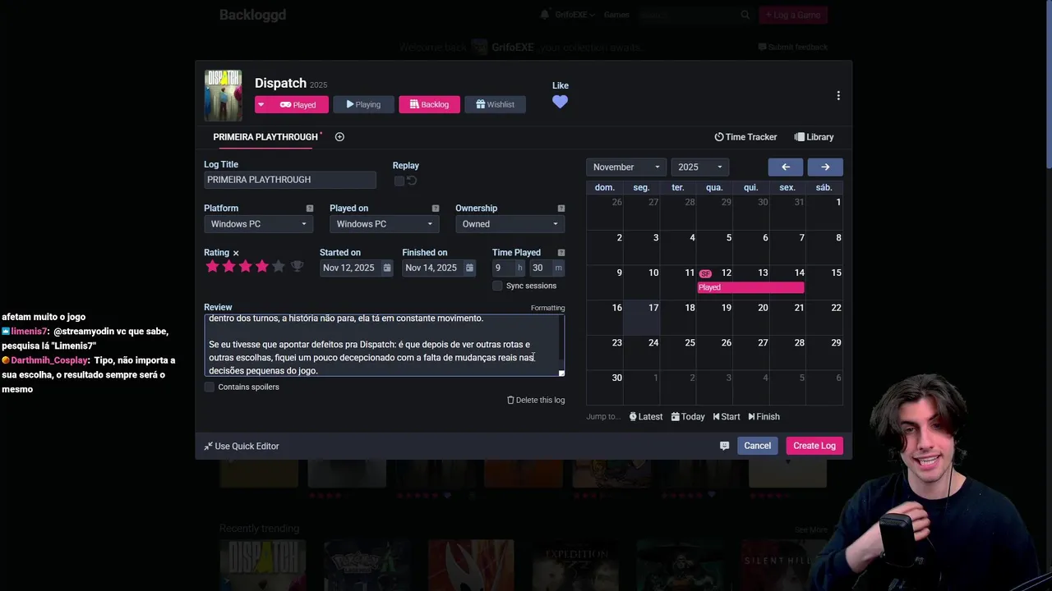Open the Ownership dropdown
This screenshot has height=591, width=1052.
pyautogui.click(x=510, y=224)
